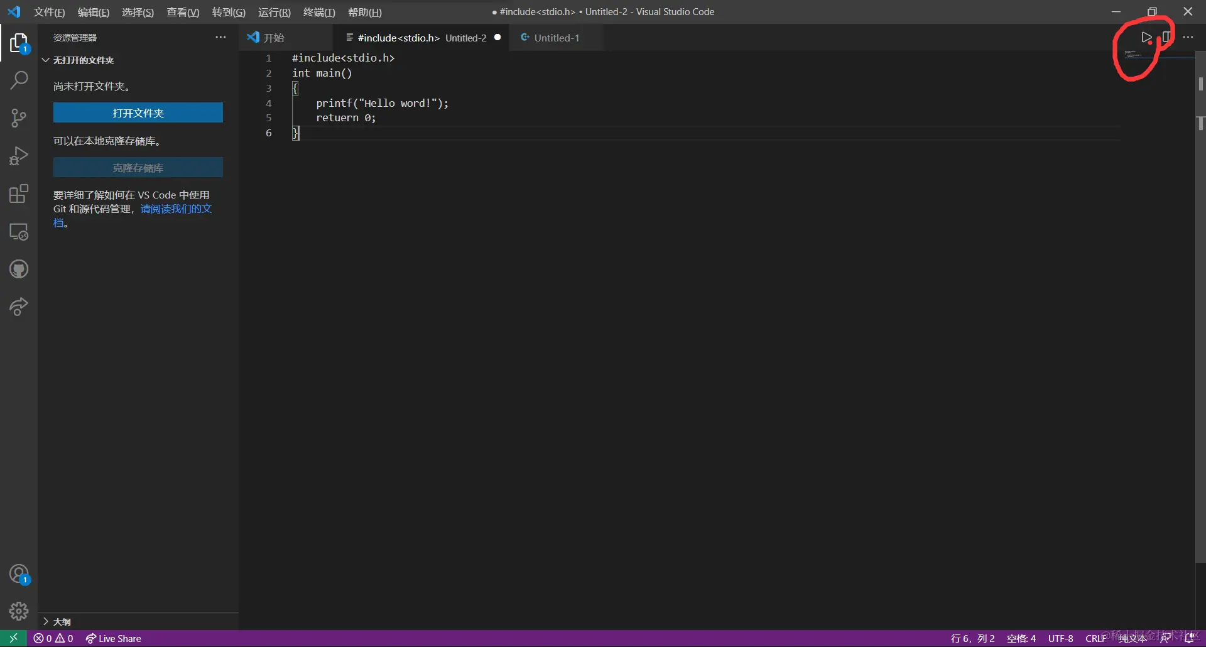Open the 文件(F) menu

point(49,13)
